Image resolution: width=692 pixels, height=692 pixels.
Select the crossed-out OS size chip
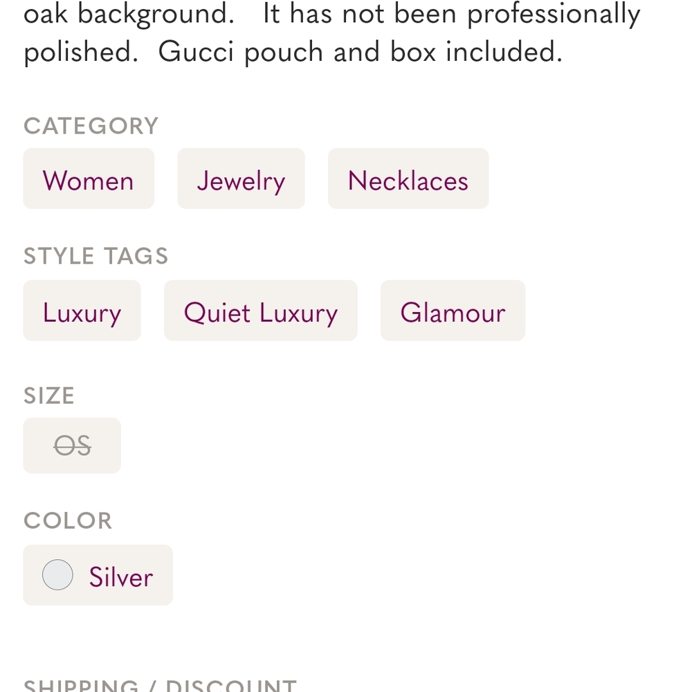pyautogui.click(x=72, y=446)
